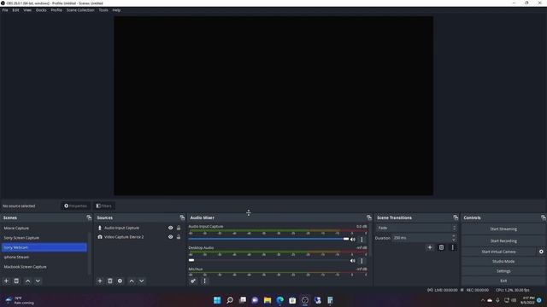Click Start Streaming button

503,229
